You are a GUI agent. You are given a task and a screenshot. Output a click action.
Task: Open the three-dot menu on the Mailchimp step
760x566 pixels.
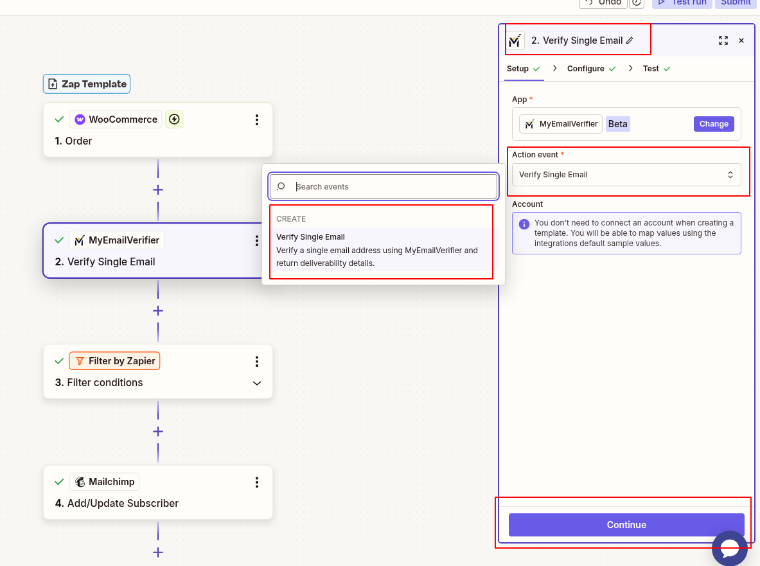(257, 482)
